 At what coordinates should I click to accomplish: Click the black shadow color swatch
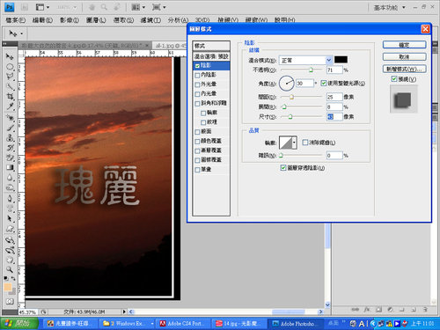click(x=341, y=60)
